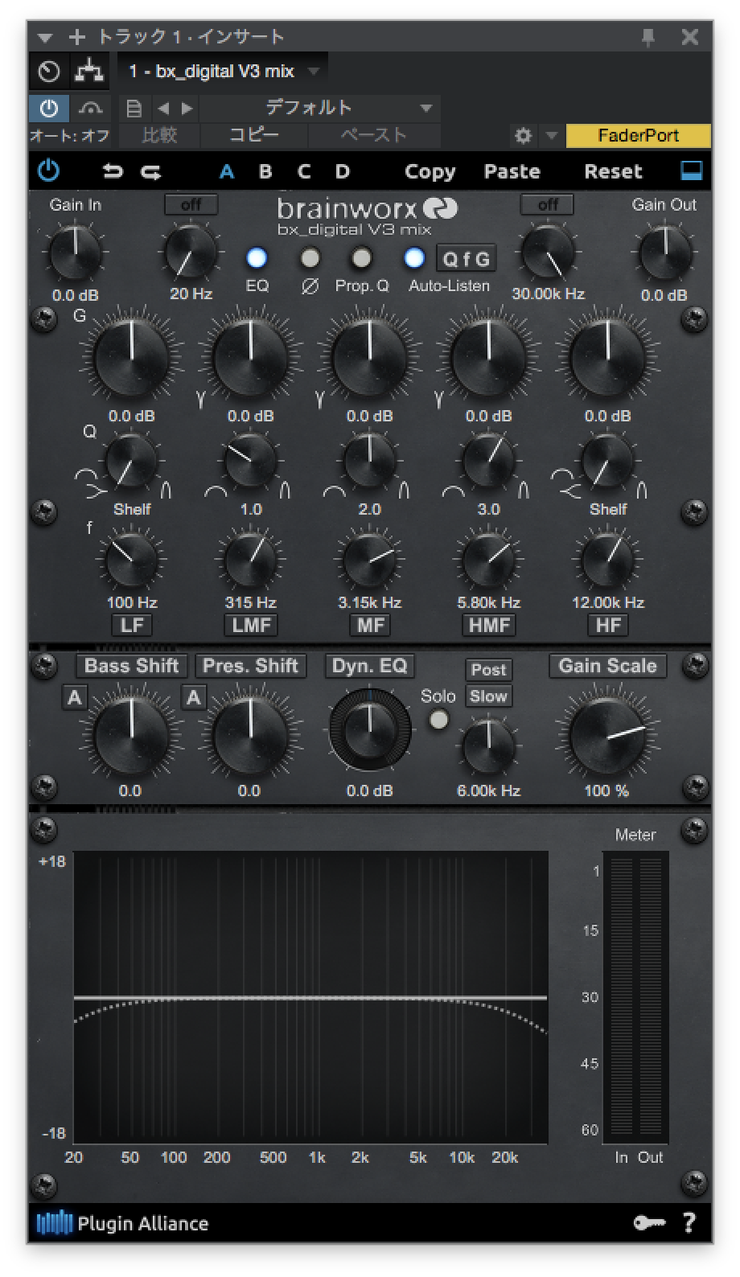Screen dimensions: 740x1277
Task: Toggle the blue view-size icon next to Reset
Action: coord(691,170)
